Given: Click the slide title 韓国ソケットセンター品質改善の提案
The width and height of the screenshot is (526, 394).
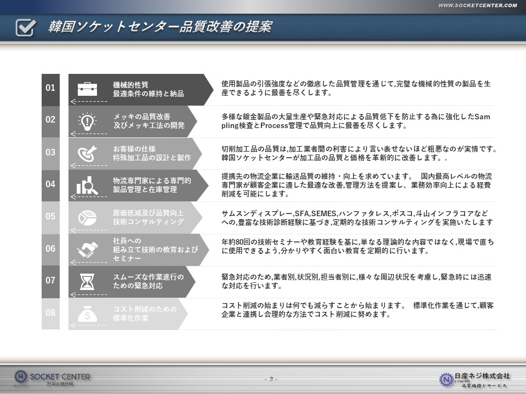Looking at the screenshot, I should pos(160,27).
